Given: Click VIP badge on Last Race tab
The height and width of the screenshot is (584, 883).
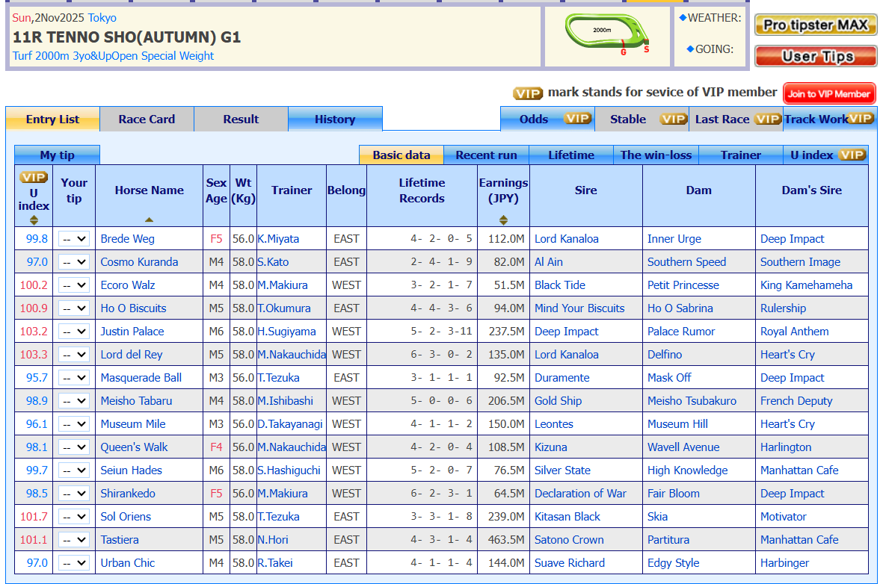Looking at the screenshot, I should [768, 119].
